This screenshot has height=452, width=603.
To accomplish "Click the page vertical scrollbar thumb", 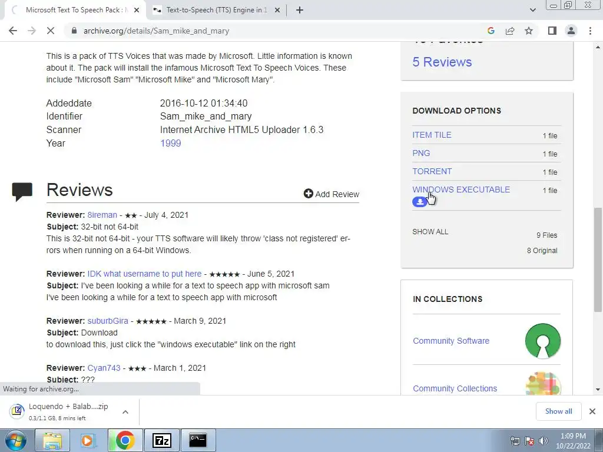I will click(598, 260).
